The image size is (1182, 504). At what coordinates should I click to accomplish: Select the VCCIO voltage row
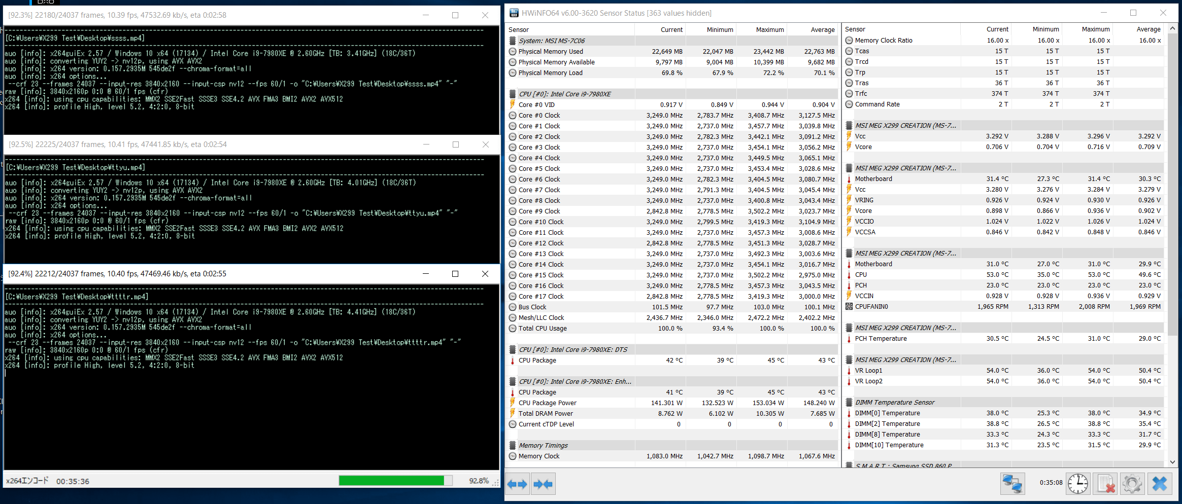pyautogui.click(x=1003, y=221)
